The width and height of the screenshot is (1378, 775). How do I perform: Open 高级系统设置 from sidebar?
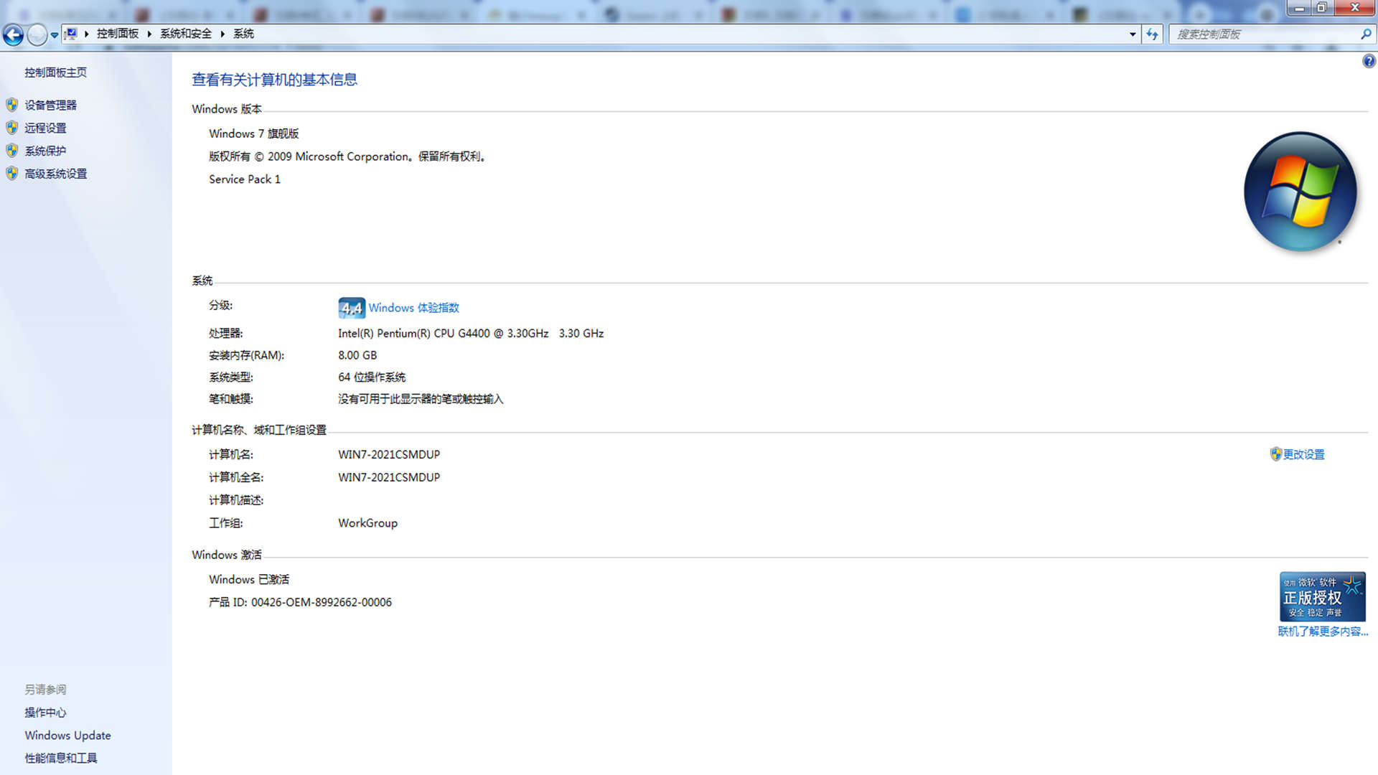point(55,174)
